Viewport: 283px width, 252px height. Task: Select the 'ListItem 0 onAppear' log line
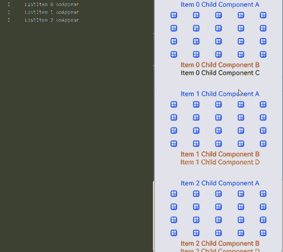click(52, 5)
